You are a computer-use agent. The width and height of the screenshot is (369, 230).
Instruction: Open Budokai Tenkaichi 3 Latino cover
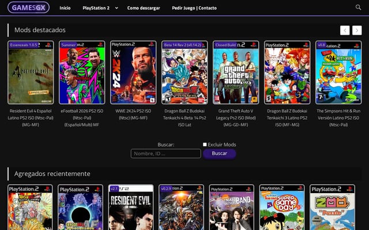[287, 72]
